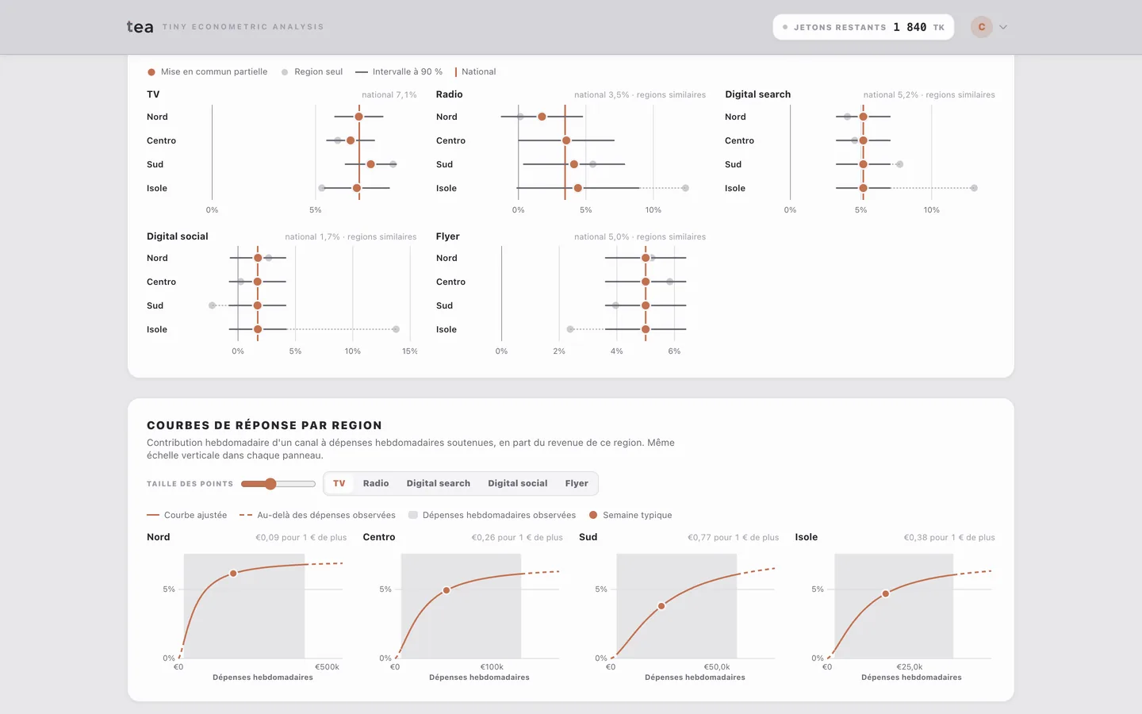Click the user avatar labeled C
Screen dimensions: 1142x714
pyautogui.click(x=982, y=27)
